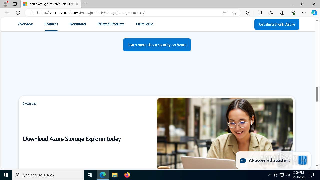Screen dimensions: 320x180
Task: Open the tab actions menu
Action: (x=15, y=4)
